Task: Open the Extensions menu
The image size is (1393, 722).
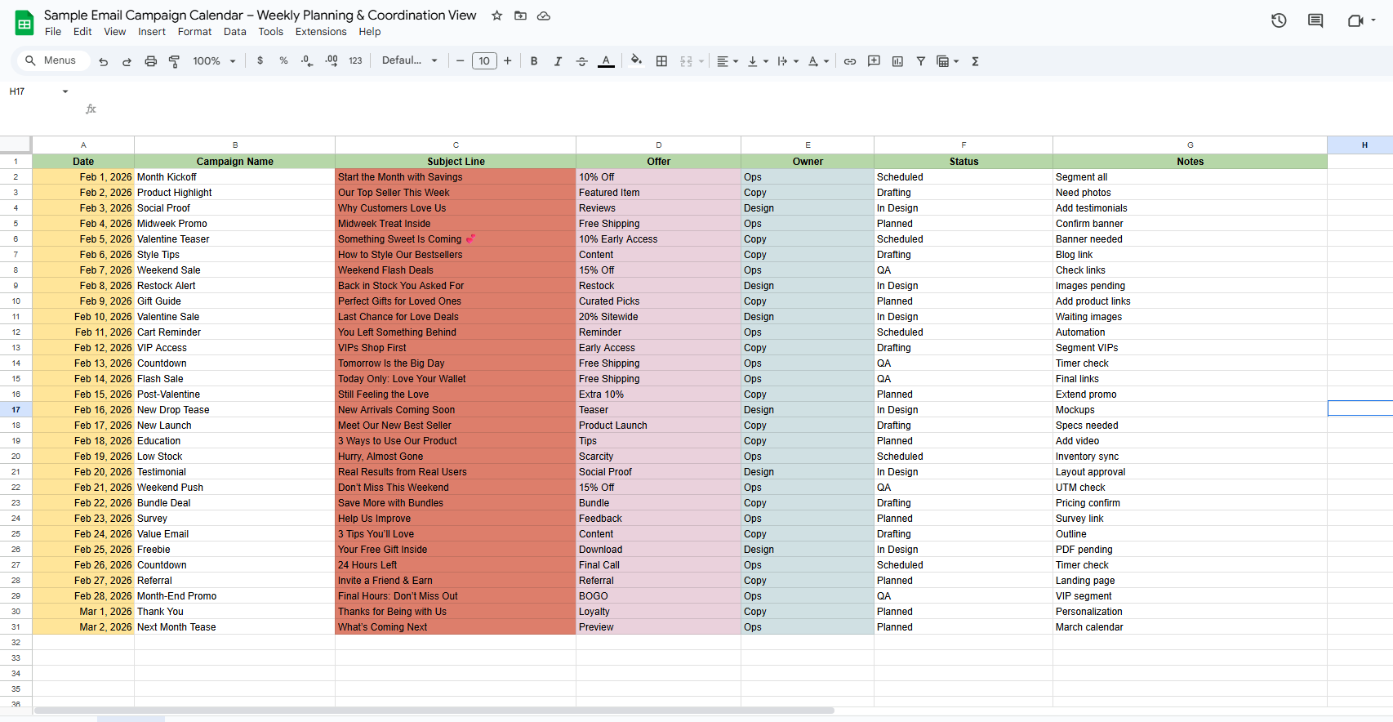Action: [321, 32]
